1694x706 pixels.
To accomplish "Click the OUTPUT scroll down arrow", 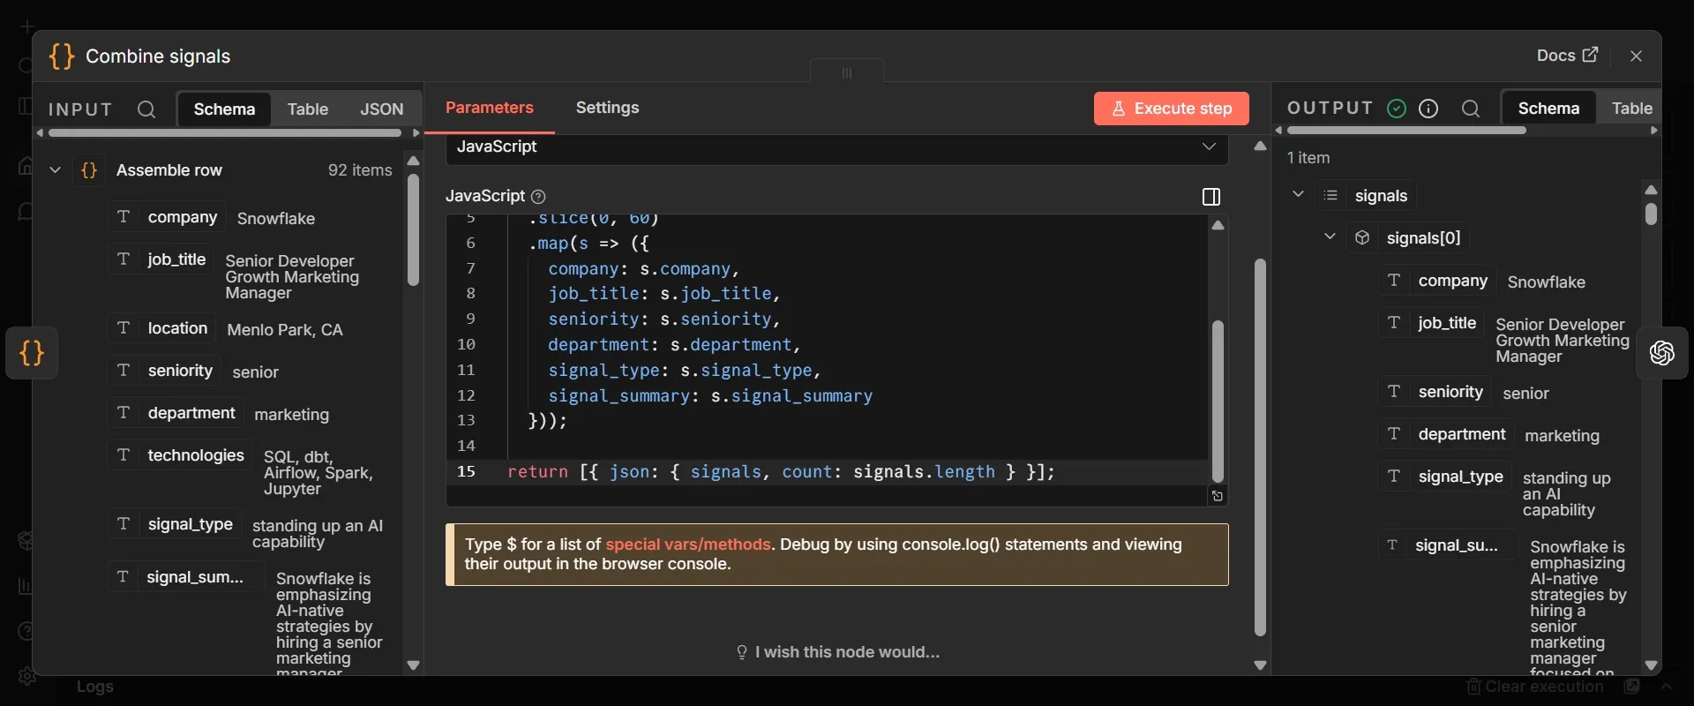I will (x=1652, y=665).
